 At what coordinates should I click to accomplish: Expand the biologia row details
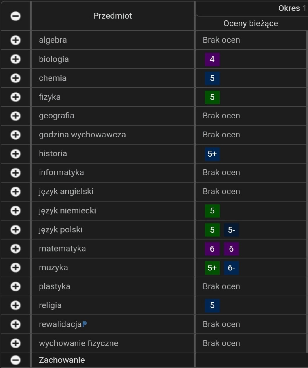[x=16, y=59]
